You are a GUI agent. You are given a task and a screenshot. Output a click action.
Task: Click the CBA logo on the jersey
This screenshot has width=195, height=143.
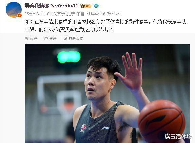(84, 128)
